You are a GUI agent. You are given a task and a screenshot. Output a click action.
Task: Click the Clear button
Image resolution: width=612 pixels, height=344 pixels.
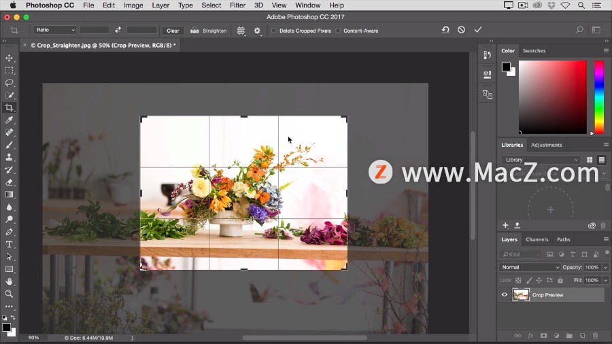click(173, 31)
